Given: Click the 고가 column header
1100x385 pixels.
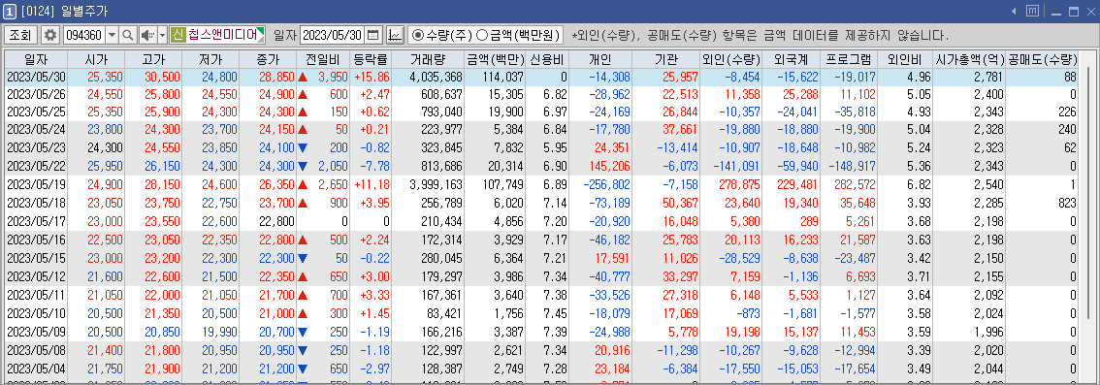Looking at the screenshot, I should [x=153, y=59].
